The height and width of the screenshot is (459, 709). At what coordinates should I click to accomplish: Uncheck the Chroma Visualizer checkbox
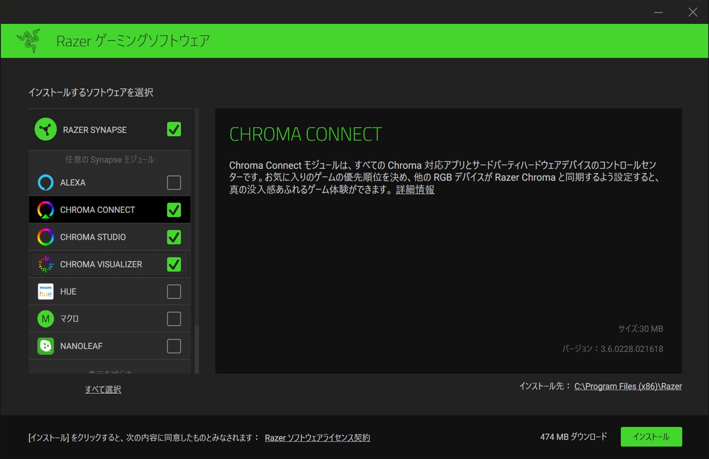pos(174,264)
